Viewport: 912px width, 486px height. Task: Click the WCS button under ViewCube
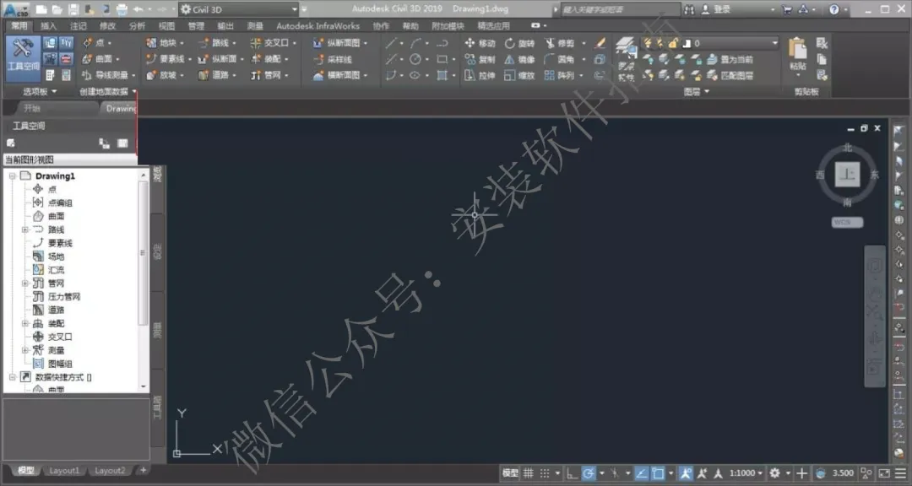[x=847, y=222]
